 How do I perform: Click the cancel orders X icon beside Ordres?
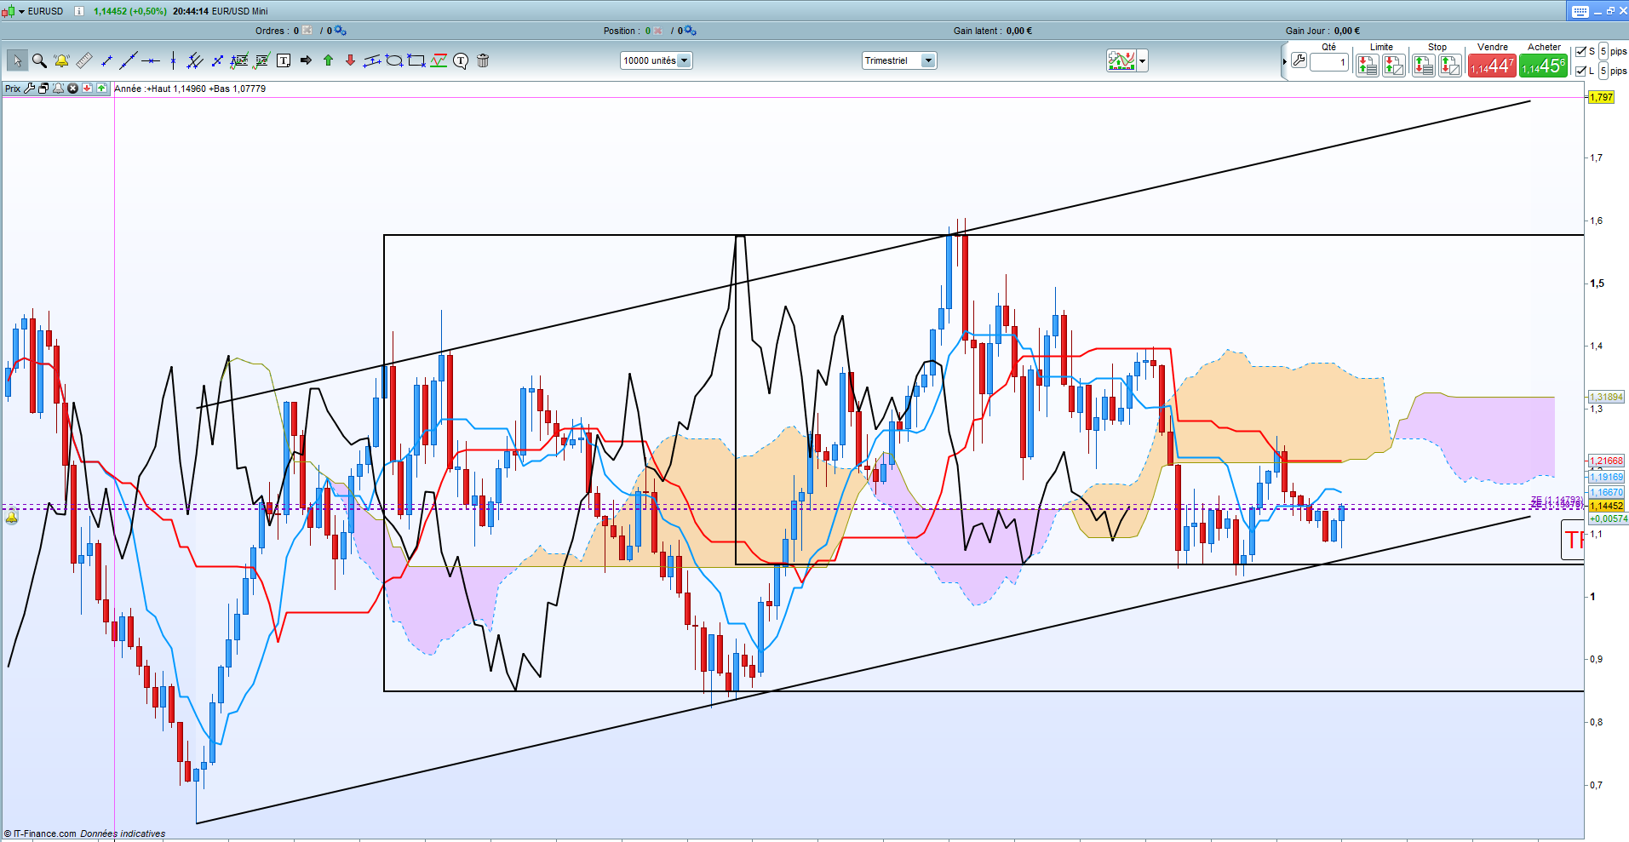pos(307,31)
